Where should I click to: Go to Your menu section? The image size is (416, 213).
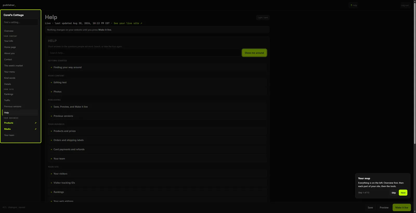[x=20, y=72]
